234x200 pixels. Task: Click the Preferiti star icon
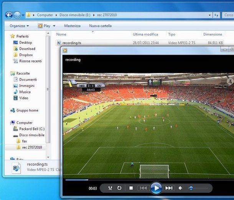pos(13,36)
